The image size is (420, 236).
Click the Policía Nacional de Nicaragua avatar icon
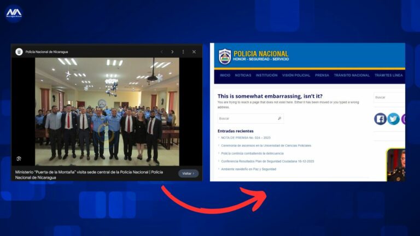19,52
